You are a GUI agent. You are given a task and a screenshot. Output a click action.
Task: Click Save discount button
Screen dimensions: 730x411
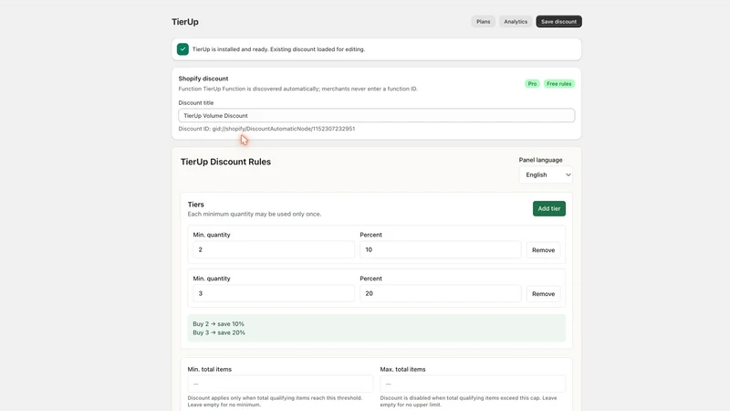tap(558, 21)
